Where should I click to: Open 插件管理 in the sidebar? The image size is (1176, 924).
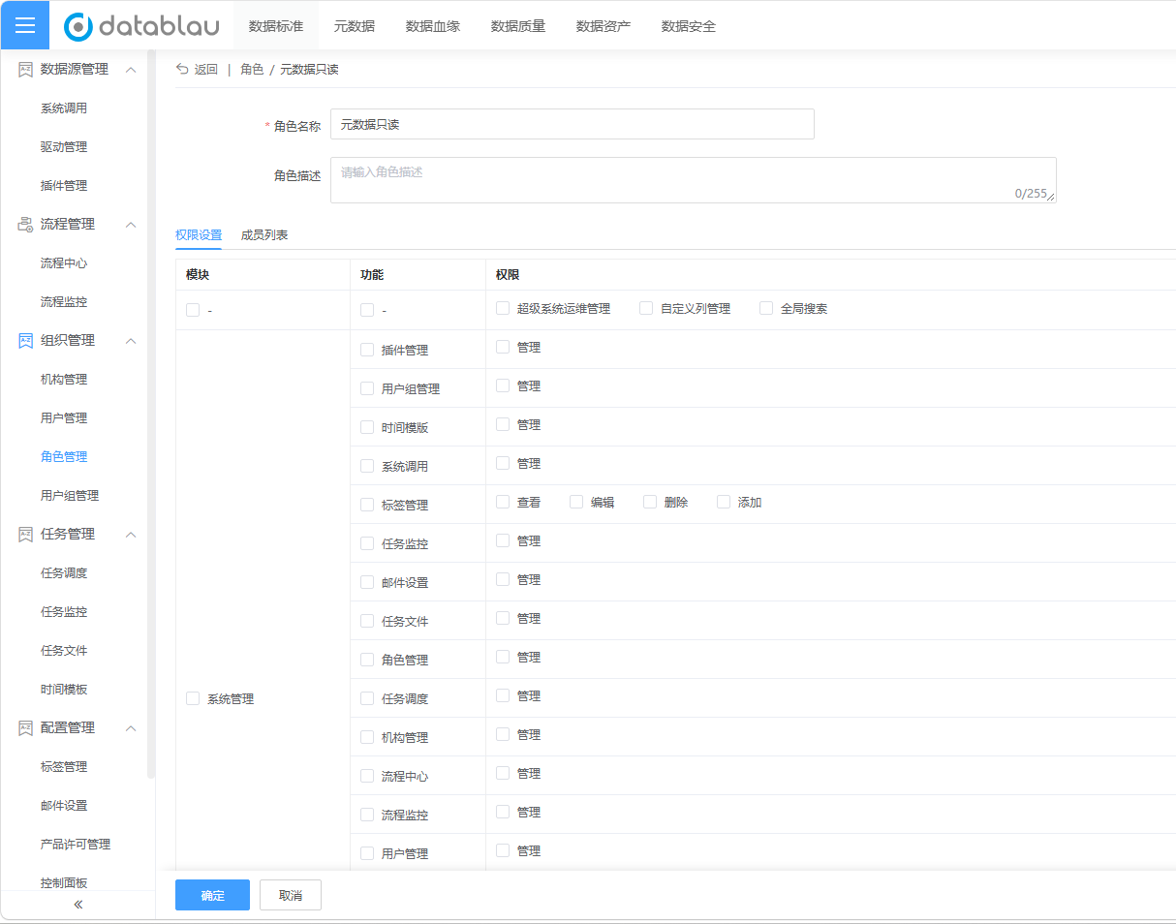pyautogui.click(x=64, y=185)
